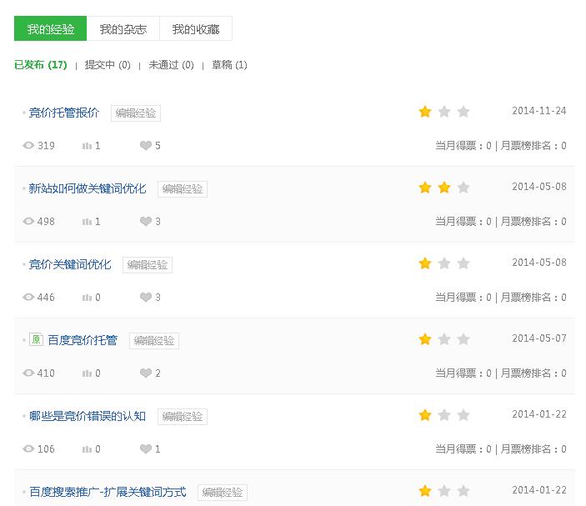Click the vote bar icon under 竞价关键词优化

click(87, 298)
